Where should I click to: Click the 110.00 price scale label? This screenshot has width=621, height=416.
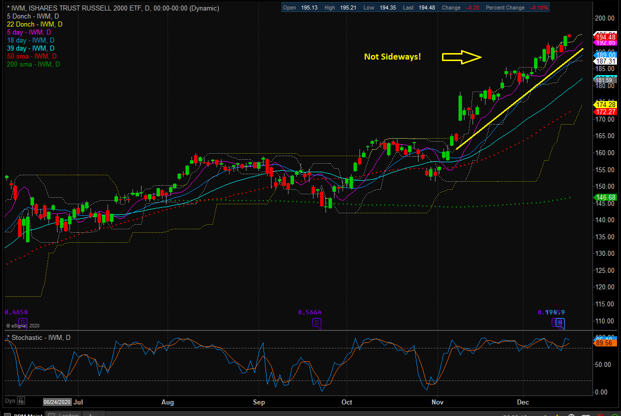pos(605,321)
